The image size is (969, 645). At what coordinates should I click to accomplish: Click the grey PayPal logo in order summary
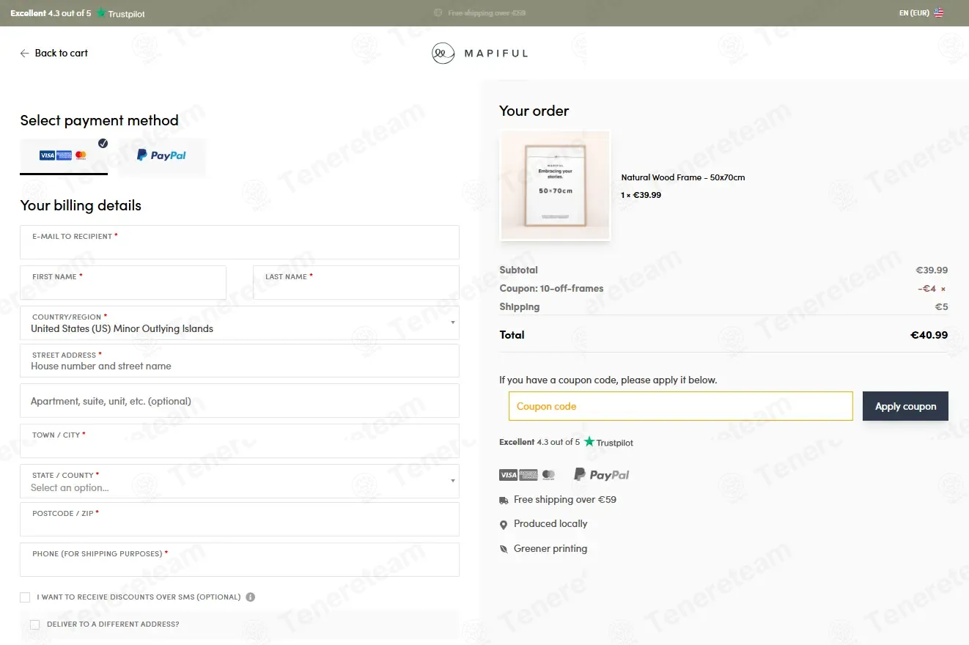pos(602,475)
